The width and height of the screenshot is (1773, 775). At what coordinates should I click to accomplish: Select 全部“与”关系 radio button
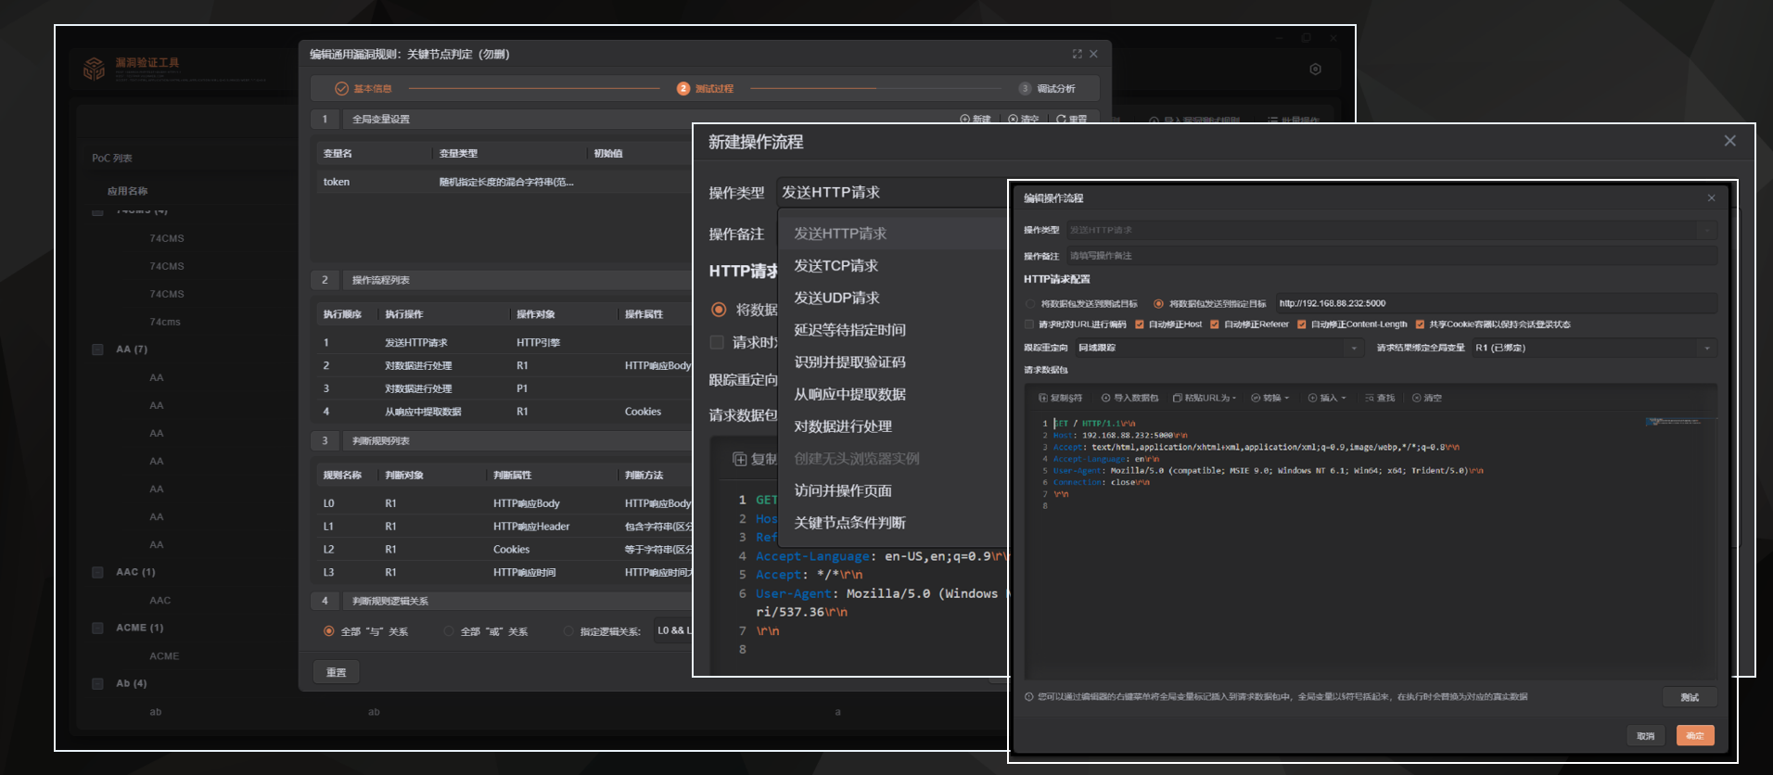(x=328, y=631)
